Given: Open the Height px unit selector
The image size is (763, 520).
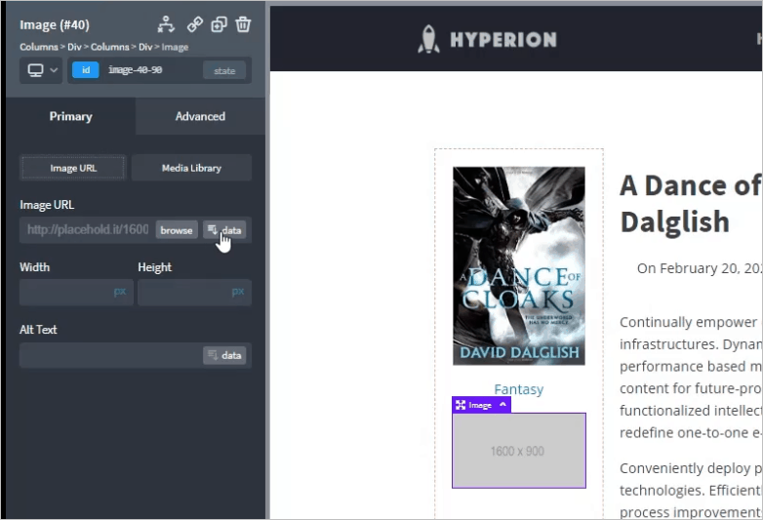Looking at the screenshot, I should [237, 292].
